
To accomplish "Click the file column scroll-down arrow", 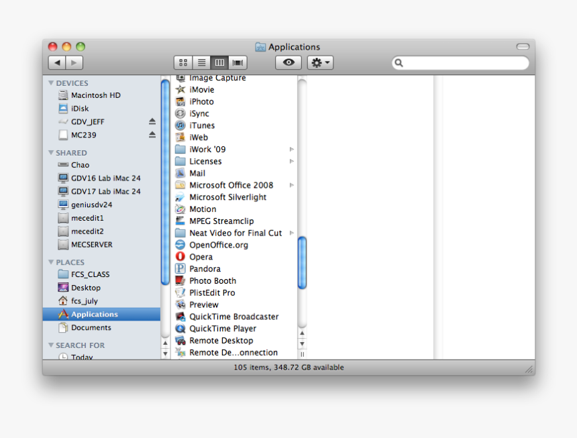I will tap(302, 344).
